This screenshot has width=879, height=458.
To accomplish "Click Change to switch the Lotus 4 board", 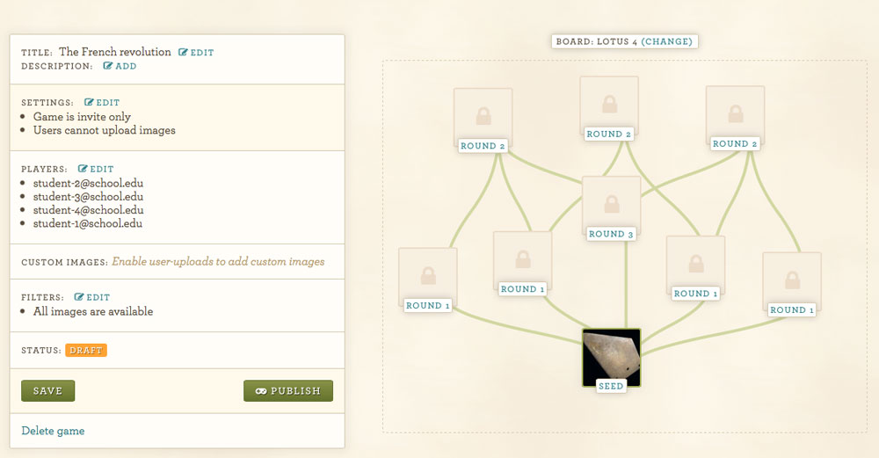I will (x=666, y=41).
